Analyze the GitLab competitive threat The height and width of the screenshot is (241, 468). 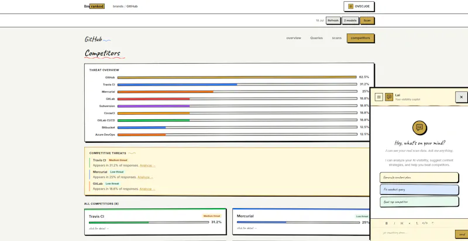[x=147, y=189]
